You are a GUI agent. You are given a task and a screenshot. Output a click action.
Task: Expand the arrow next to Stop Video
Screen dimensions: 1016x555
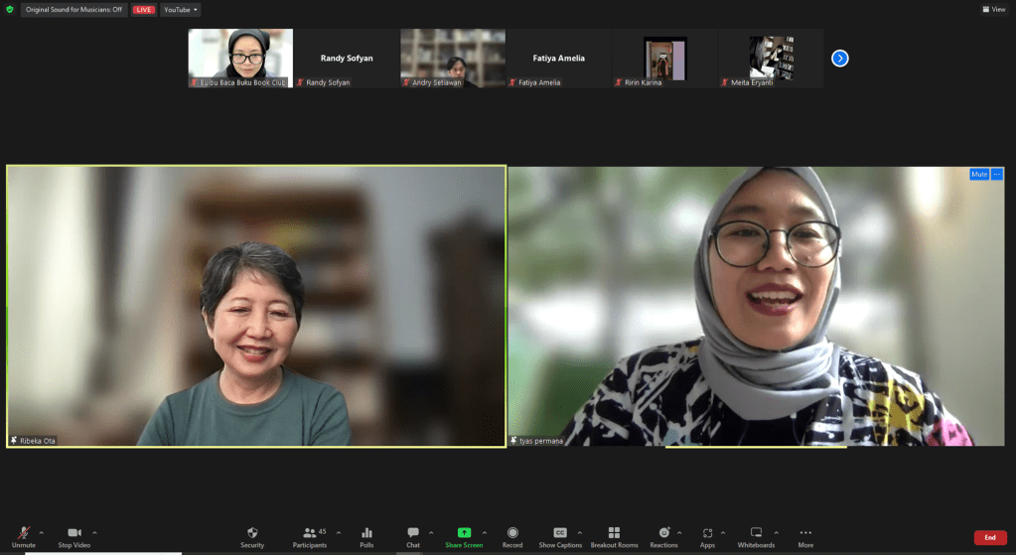pyautogui.click(x=96, y=533)
